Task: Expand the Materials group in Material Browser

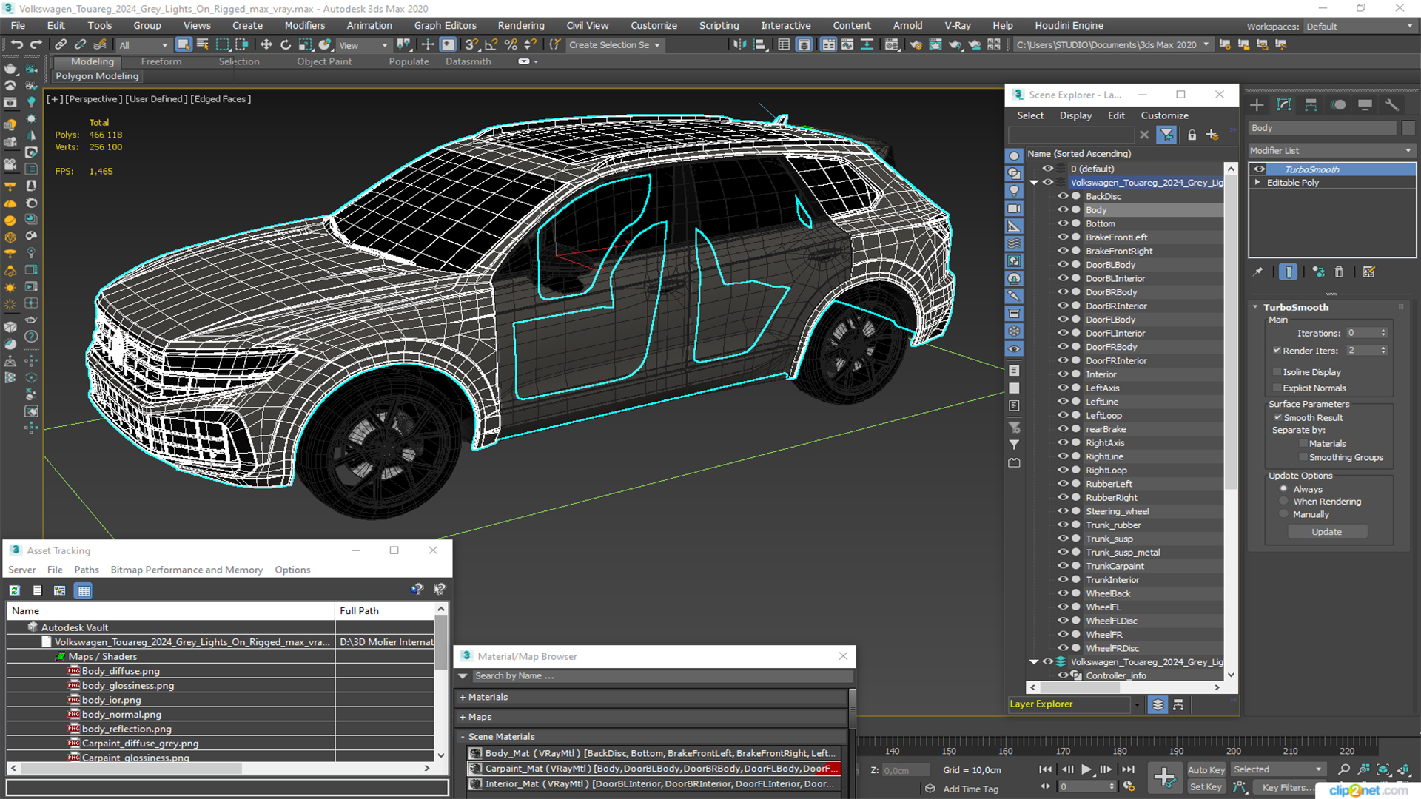Action: (463, 697)
